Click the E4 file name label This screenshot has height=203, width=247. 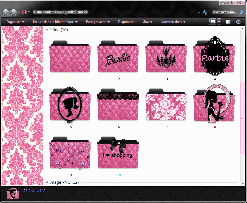click(x=214, y=79)
